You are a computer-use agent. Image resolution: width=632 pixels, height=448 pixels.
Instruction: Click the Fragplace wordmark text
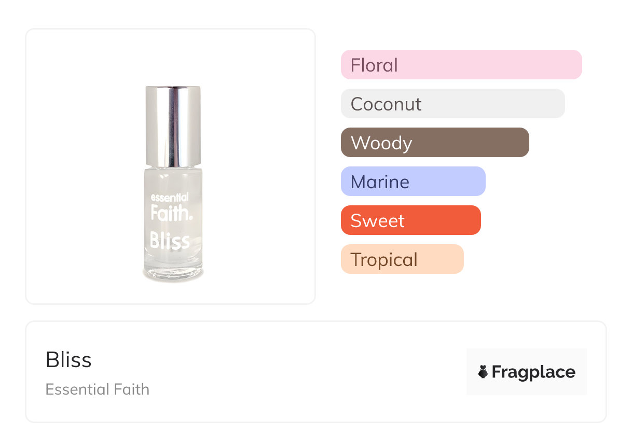click(533, 372)
